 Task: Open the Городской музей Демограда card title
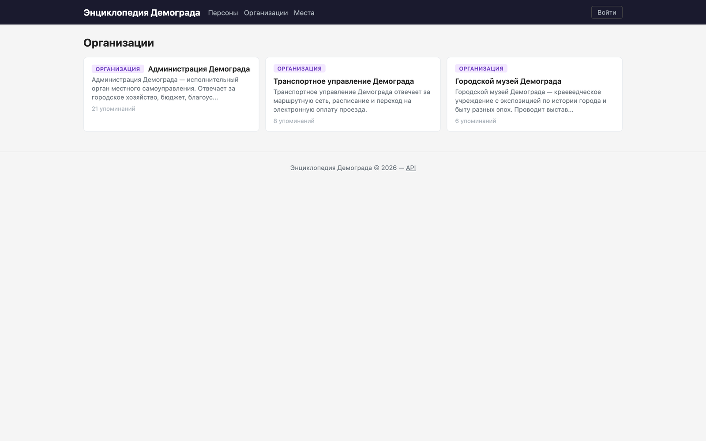click(x=508, y=81)
